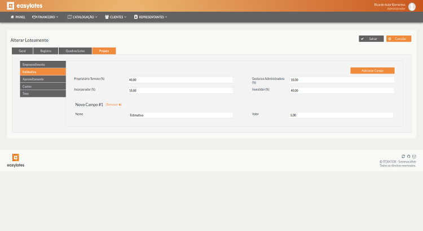This screenshot has height=231, width=423.
Task: Click the Cancelar button
Action: 399,39
